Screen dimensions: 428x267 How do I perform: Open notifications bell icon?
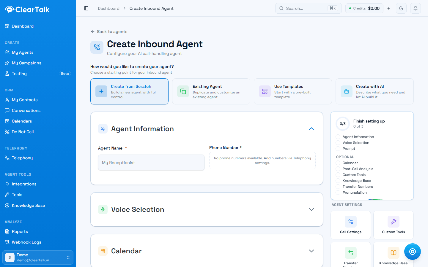pyautogui.click(x=416, y=8)
